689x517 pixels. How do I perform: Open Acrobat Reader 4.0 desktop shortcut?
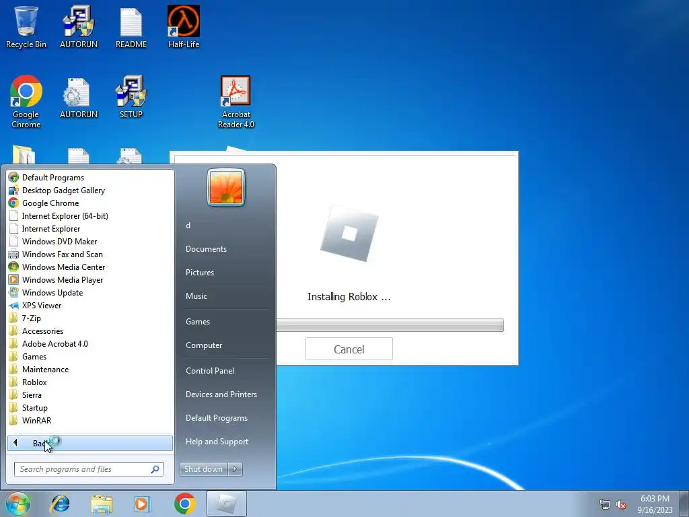[x=236, y=102]
